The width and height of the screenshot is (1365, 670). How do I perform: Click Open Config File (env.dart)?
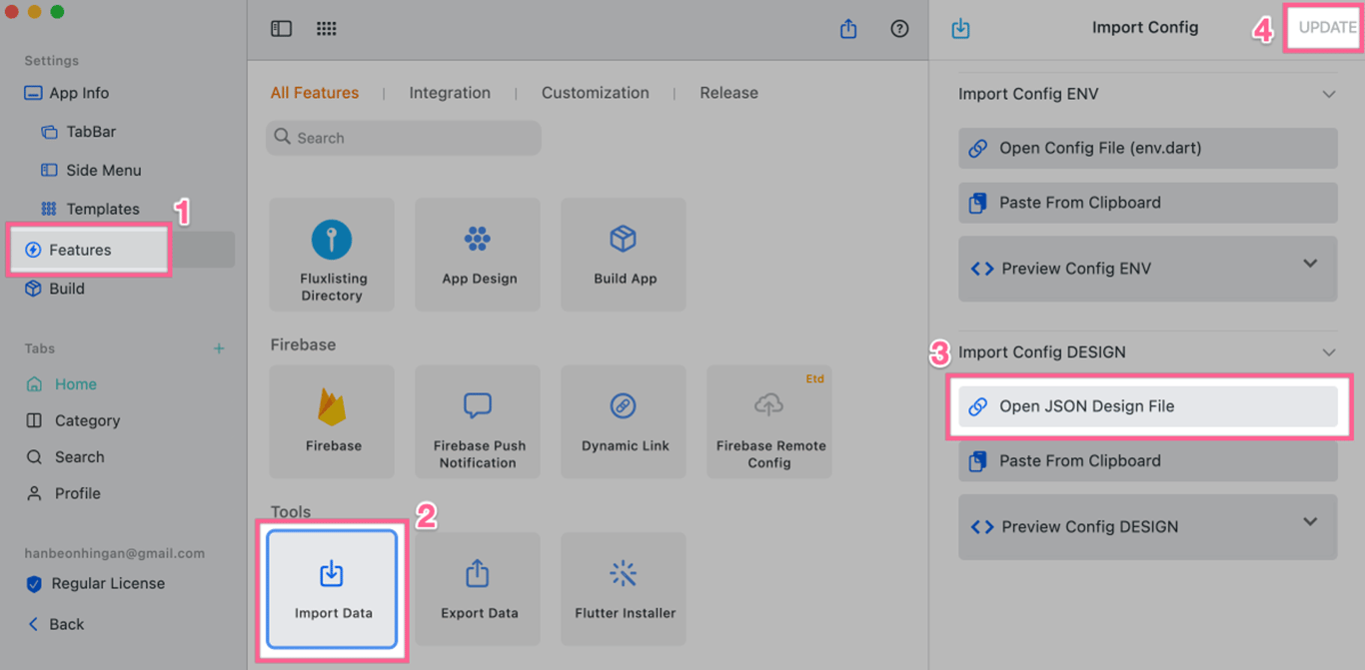[x=1148, y=148]
